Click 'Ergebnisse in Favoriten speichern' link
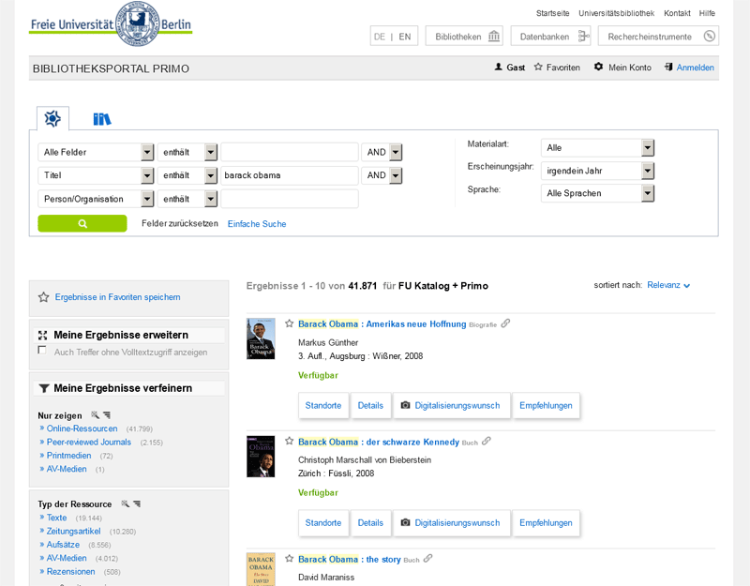Viewport: 750px width, 586px height. [x=118, y=297]
